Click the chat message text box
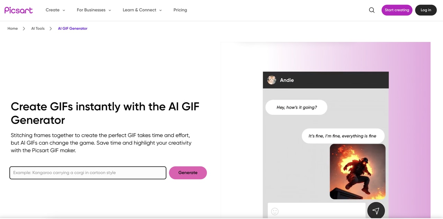The height and width of the screenshot is (219, 443). tap(320, 211)
